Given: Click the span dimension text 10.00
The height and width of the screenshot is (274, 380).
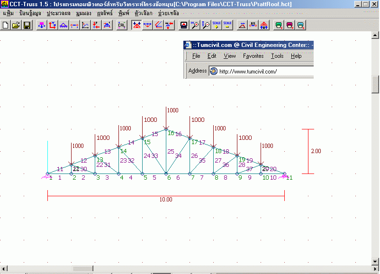Looking at the screenshot, I should coord(166,199).
